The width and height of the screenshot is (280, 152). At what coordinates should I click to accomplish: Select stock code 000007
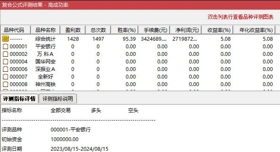[x=19, y=76]
